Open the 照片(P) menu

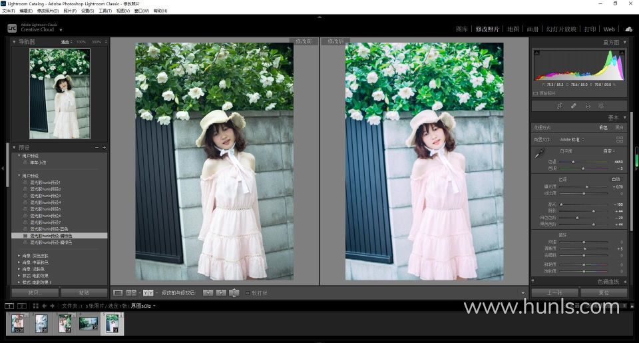click(x=70, y=11)
